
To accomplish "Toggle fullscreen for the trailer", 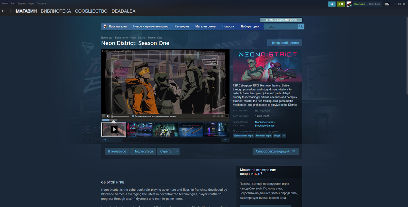I will (226, 116).
